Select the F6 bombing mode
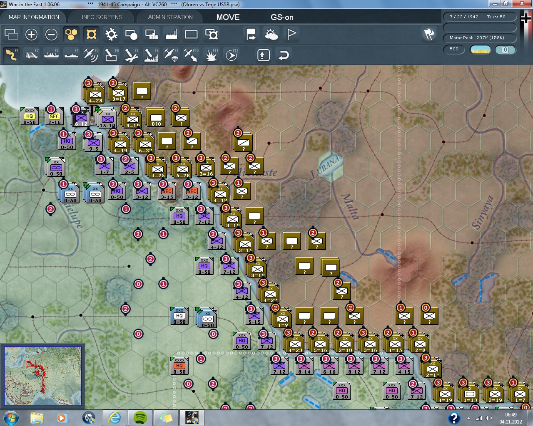The image size is (533, 426). tap(111, 55)
